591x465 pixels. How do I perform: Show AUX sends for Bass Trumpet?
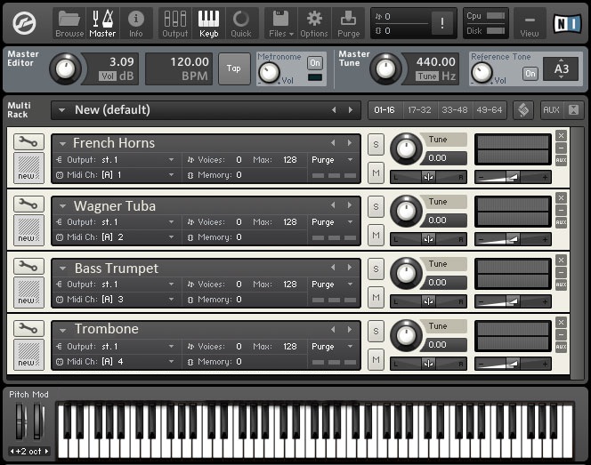(561, 285)
